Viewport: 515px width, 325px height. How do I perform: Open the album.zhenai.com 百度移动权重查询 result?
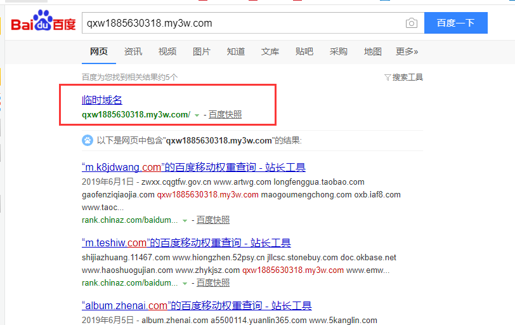197,305
